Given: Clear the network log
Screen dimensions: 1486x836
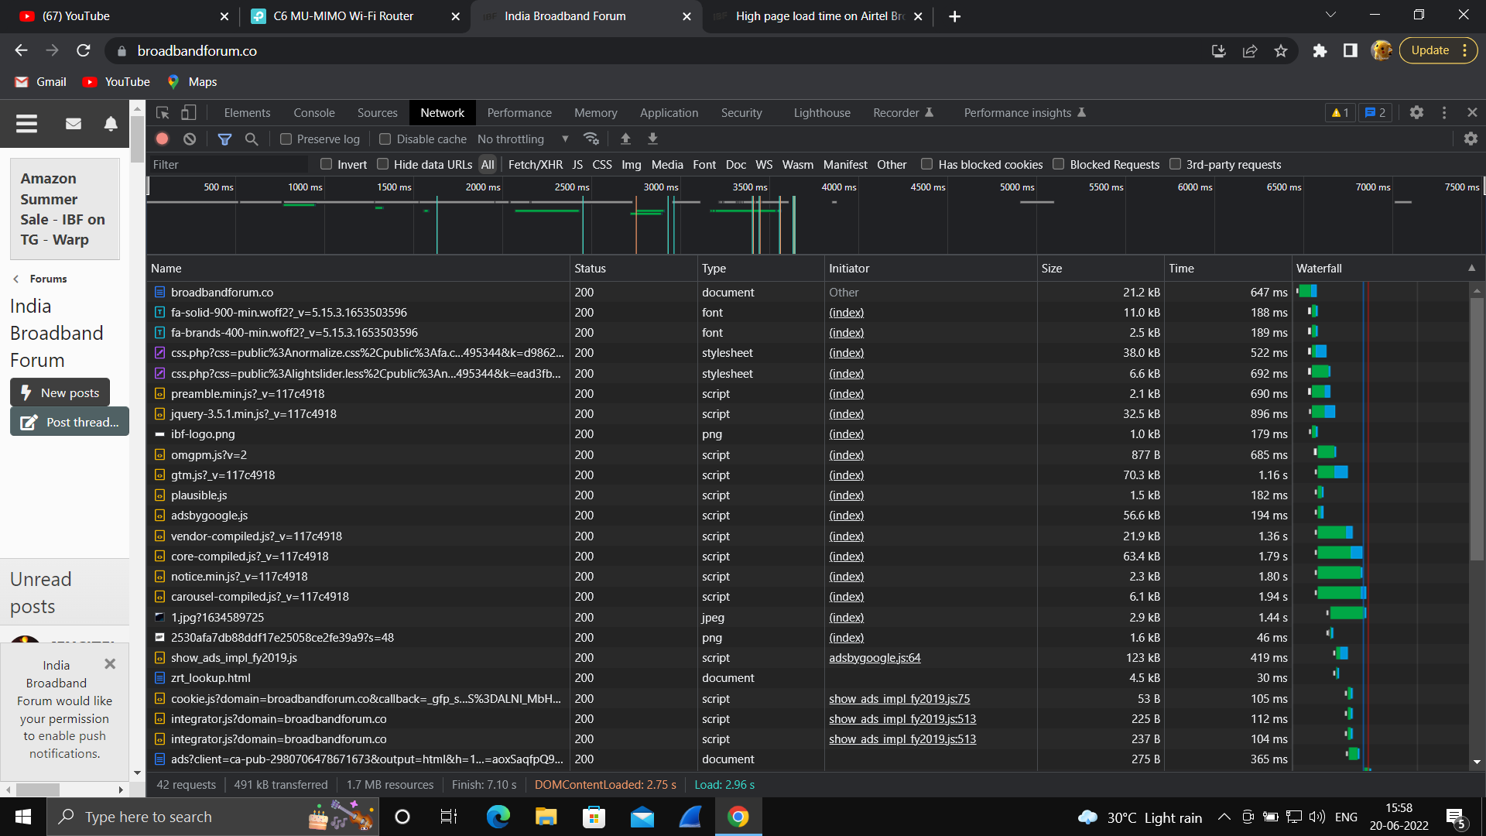Looking at the screenshot, I should [x=190, y=139].
